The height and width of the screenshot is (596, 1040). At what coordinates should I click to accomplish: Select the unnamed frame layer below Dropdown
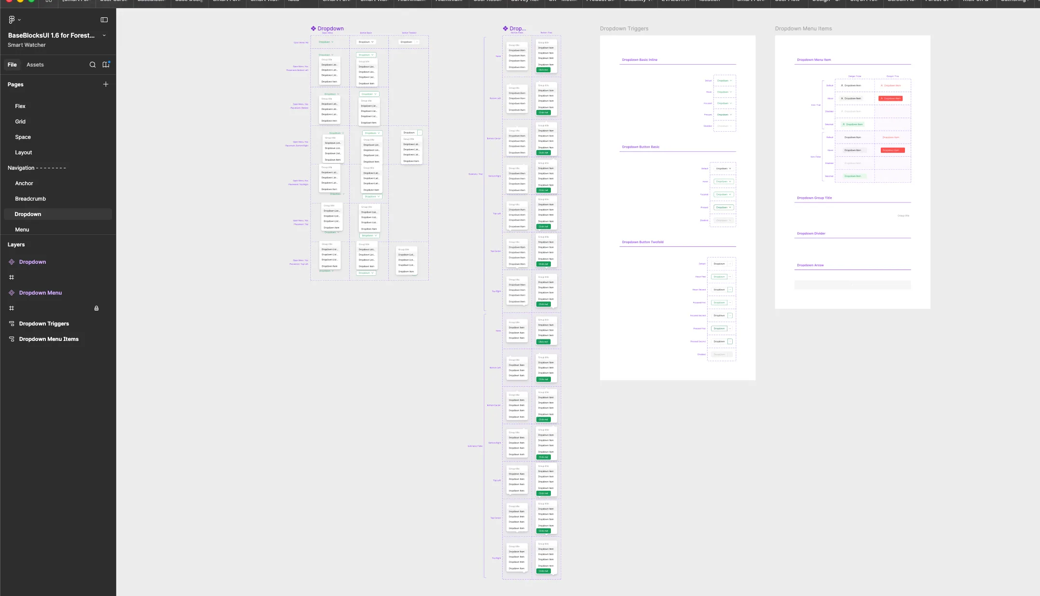point(12,277)
